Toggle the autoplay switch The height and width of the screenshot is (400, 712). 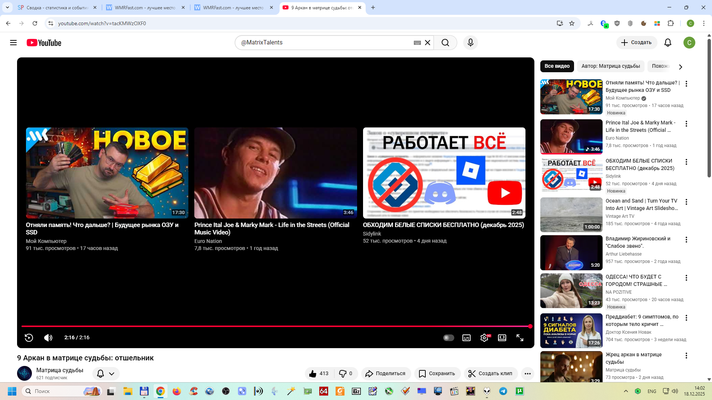tap(448, 337)
